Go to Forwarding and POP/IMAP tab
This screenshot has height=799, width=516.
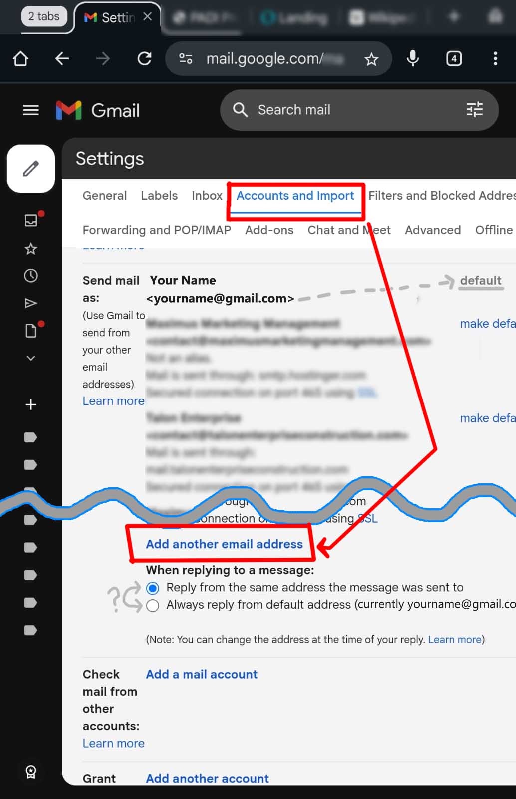[x=157, y=230]
